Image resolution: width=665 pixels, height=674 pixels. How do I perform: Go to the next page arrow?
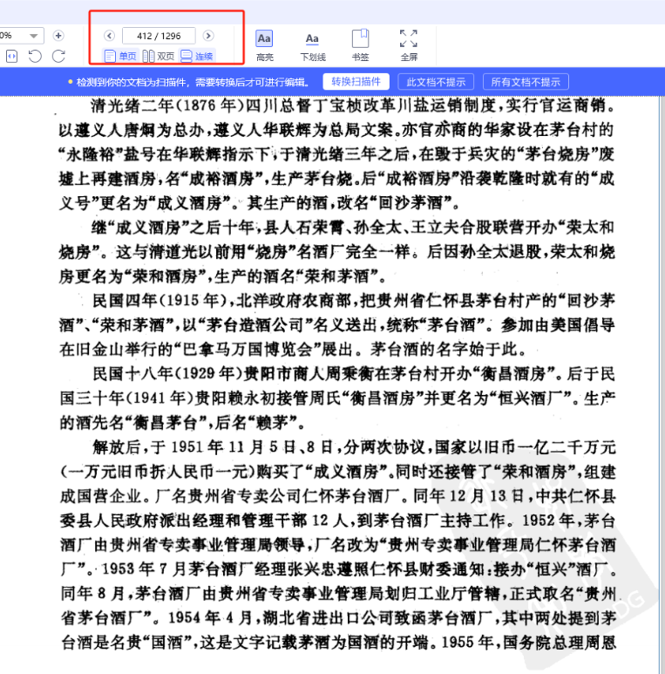point(208,36)
